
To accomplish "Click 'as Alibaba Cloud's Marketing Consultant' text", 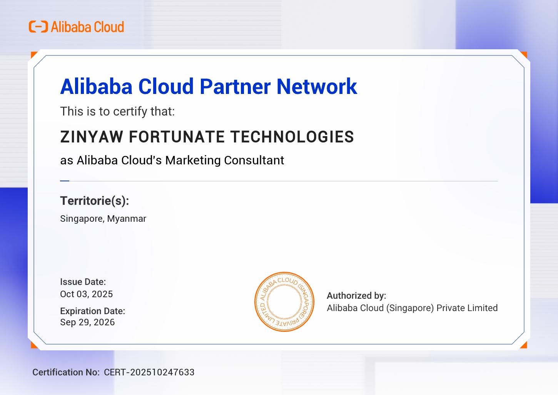I will [172, 160].
